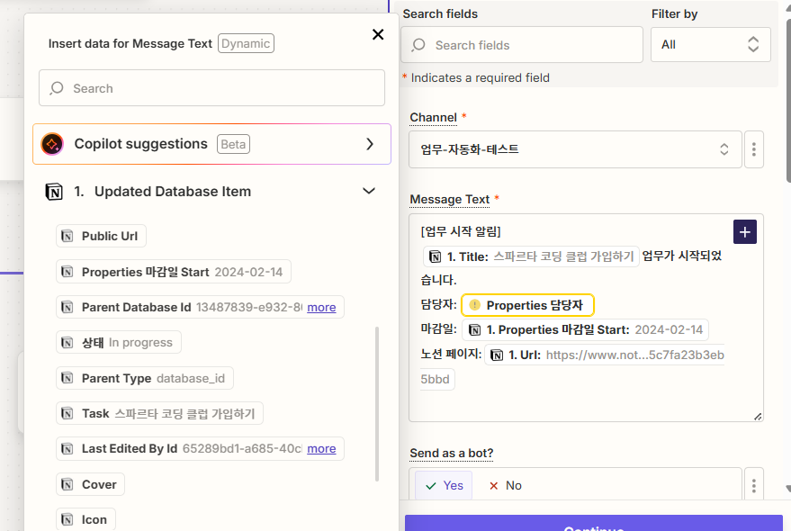
Task: Collapse the Updated Database Item section
Action: 369,191
